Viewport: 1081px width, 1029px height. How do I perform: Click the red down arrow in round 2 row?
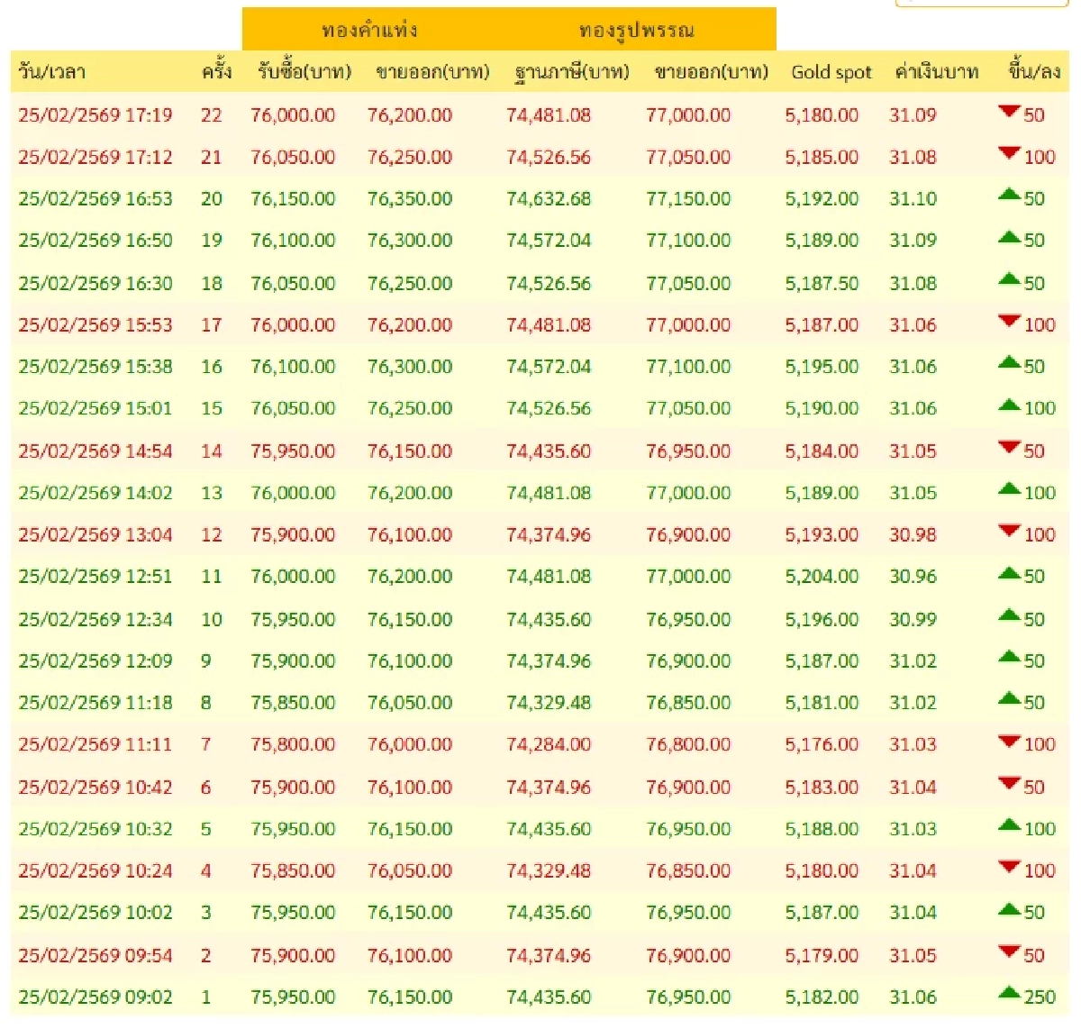1009,952
